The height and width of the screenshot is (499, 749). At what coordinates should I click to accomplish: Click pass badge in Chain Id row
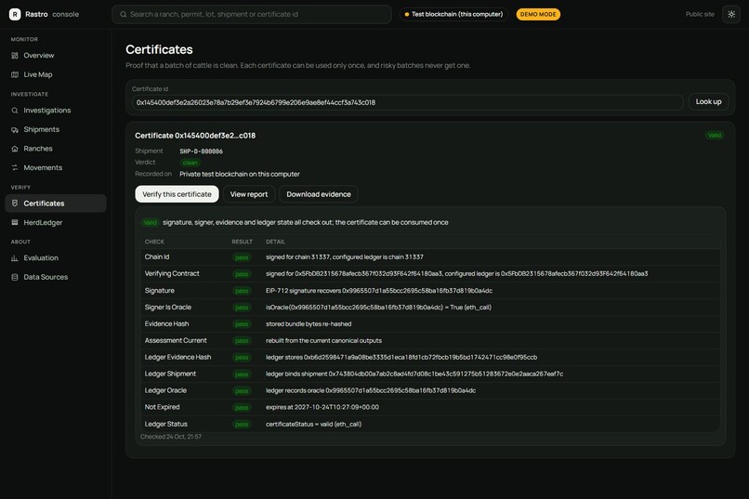point(242,257)
